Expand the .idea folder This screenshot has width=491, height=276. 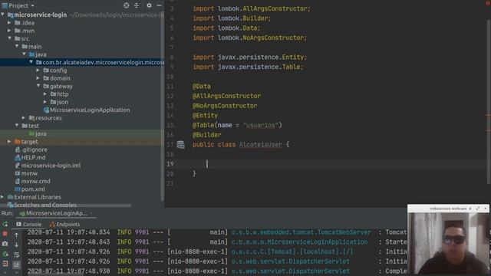[9, 22]
